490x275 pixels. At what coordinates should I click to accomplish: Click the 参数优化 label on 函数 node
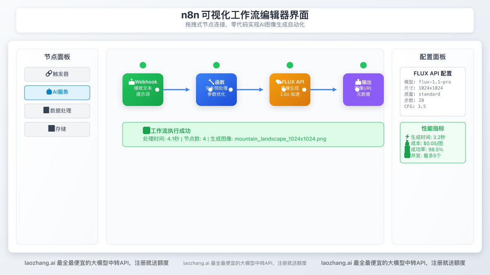[216, 94]
